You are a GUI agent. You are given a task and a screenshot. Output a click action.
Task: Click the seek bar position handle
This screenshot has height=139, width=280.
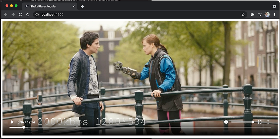[23, 127]
